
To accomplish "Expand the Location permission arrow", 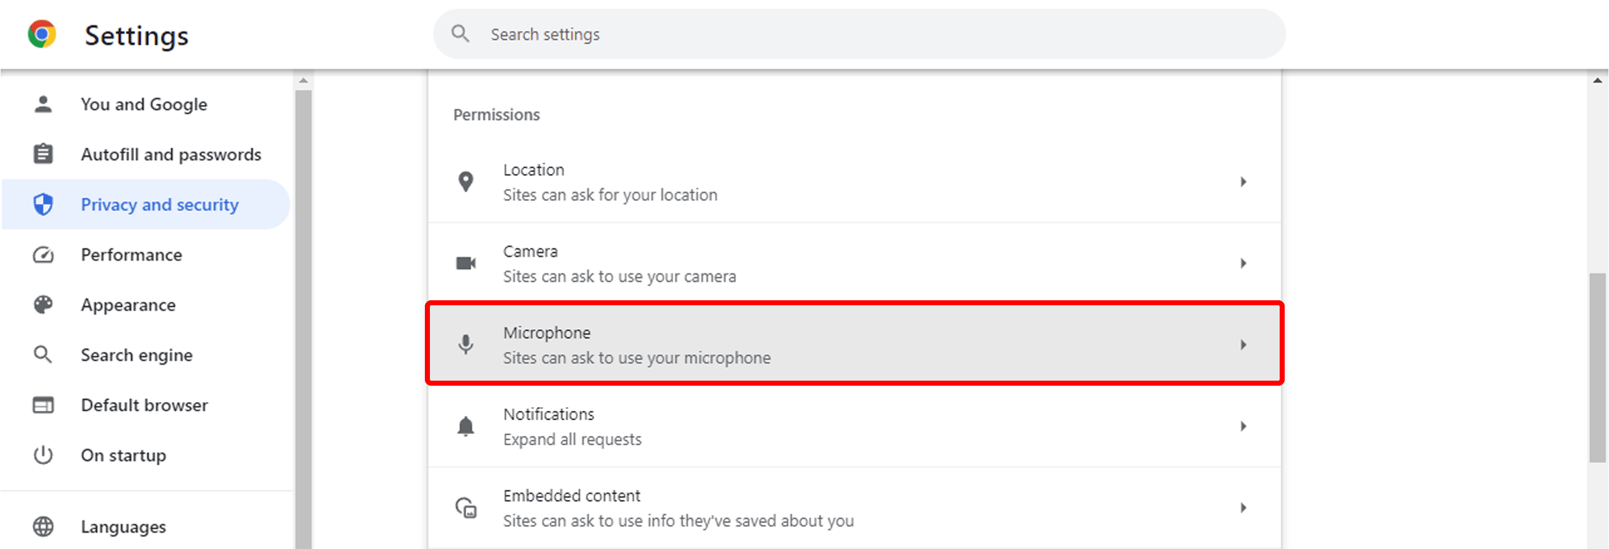I will click(x=1243, y=182).
